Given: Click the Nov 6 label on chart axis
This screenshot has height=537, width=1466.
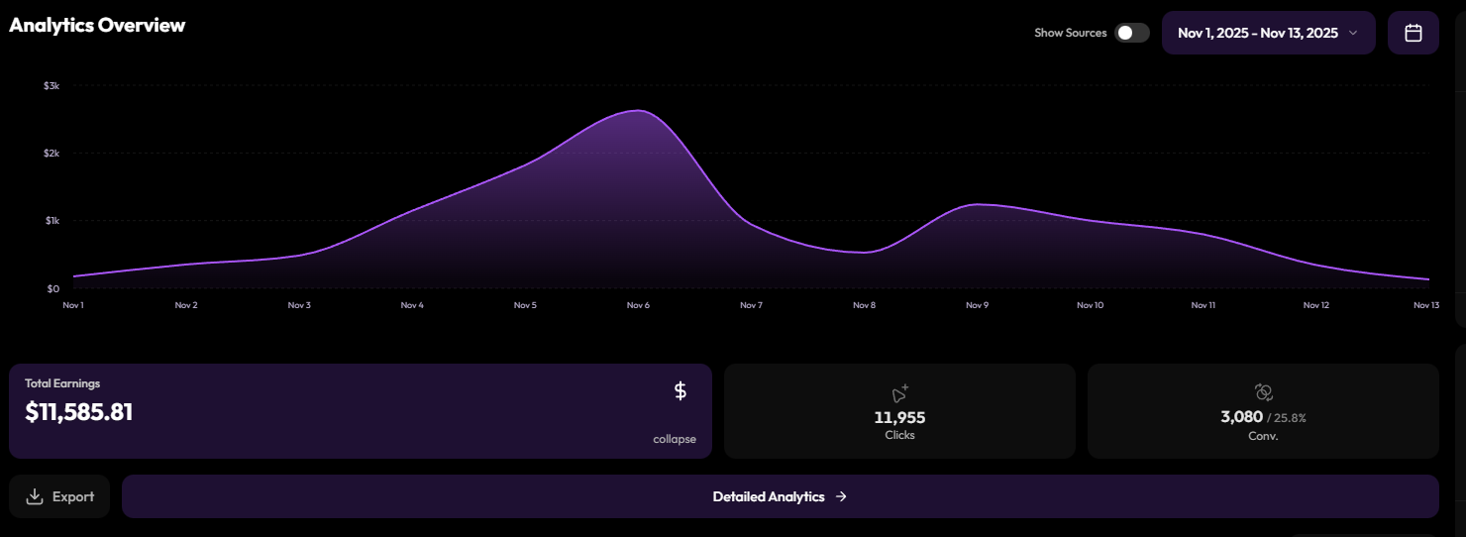Looking at the screenshot, I should [x=638, y=305].
